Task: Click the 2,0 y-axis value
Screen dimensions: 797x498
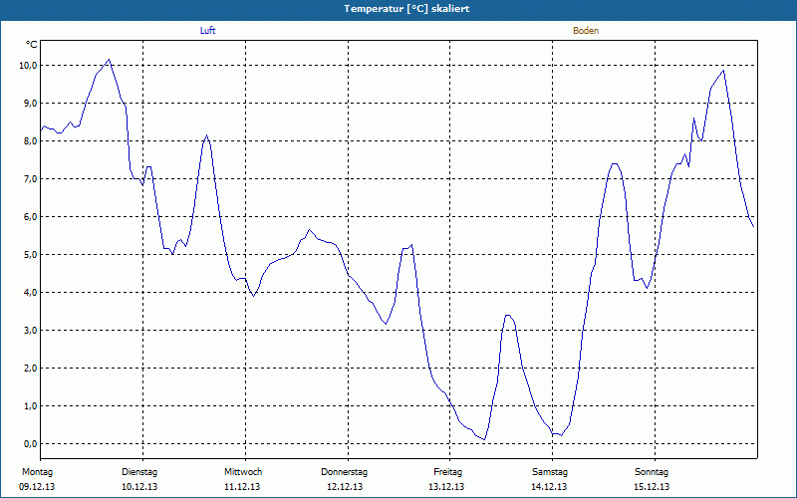Action: coord(31,368)
